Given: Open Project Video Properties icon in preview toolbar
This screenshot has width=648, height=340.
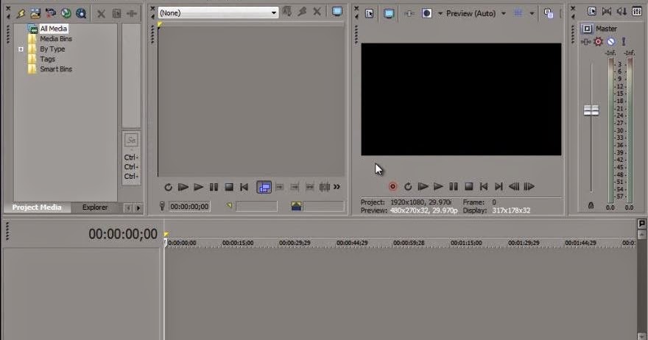Looking at the screenshot, I should pos(370,14).
